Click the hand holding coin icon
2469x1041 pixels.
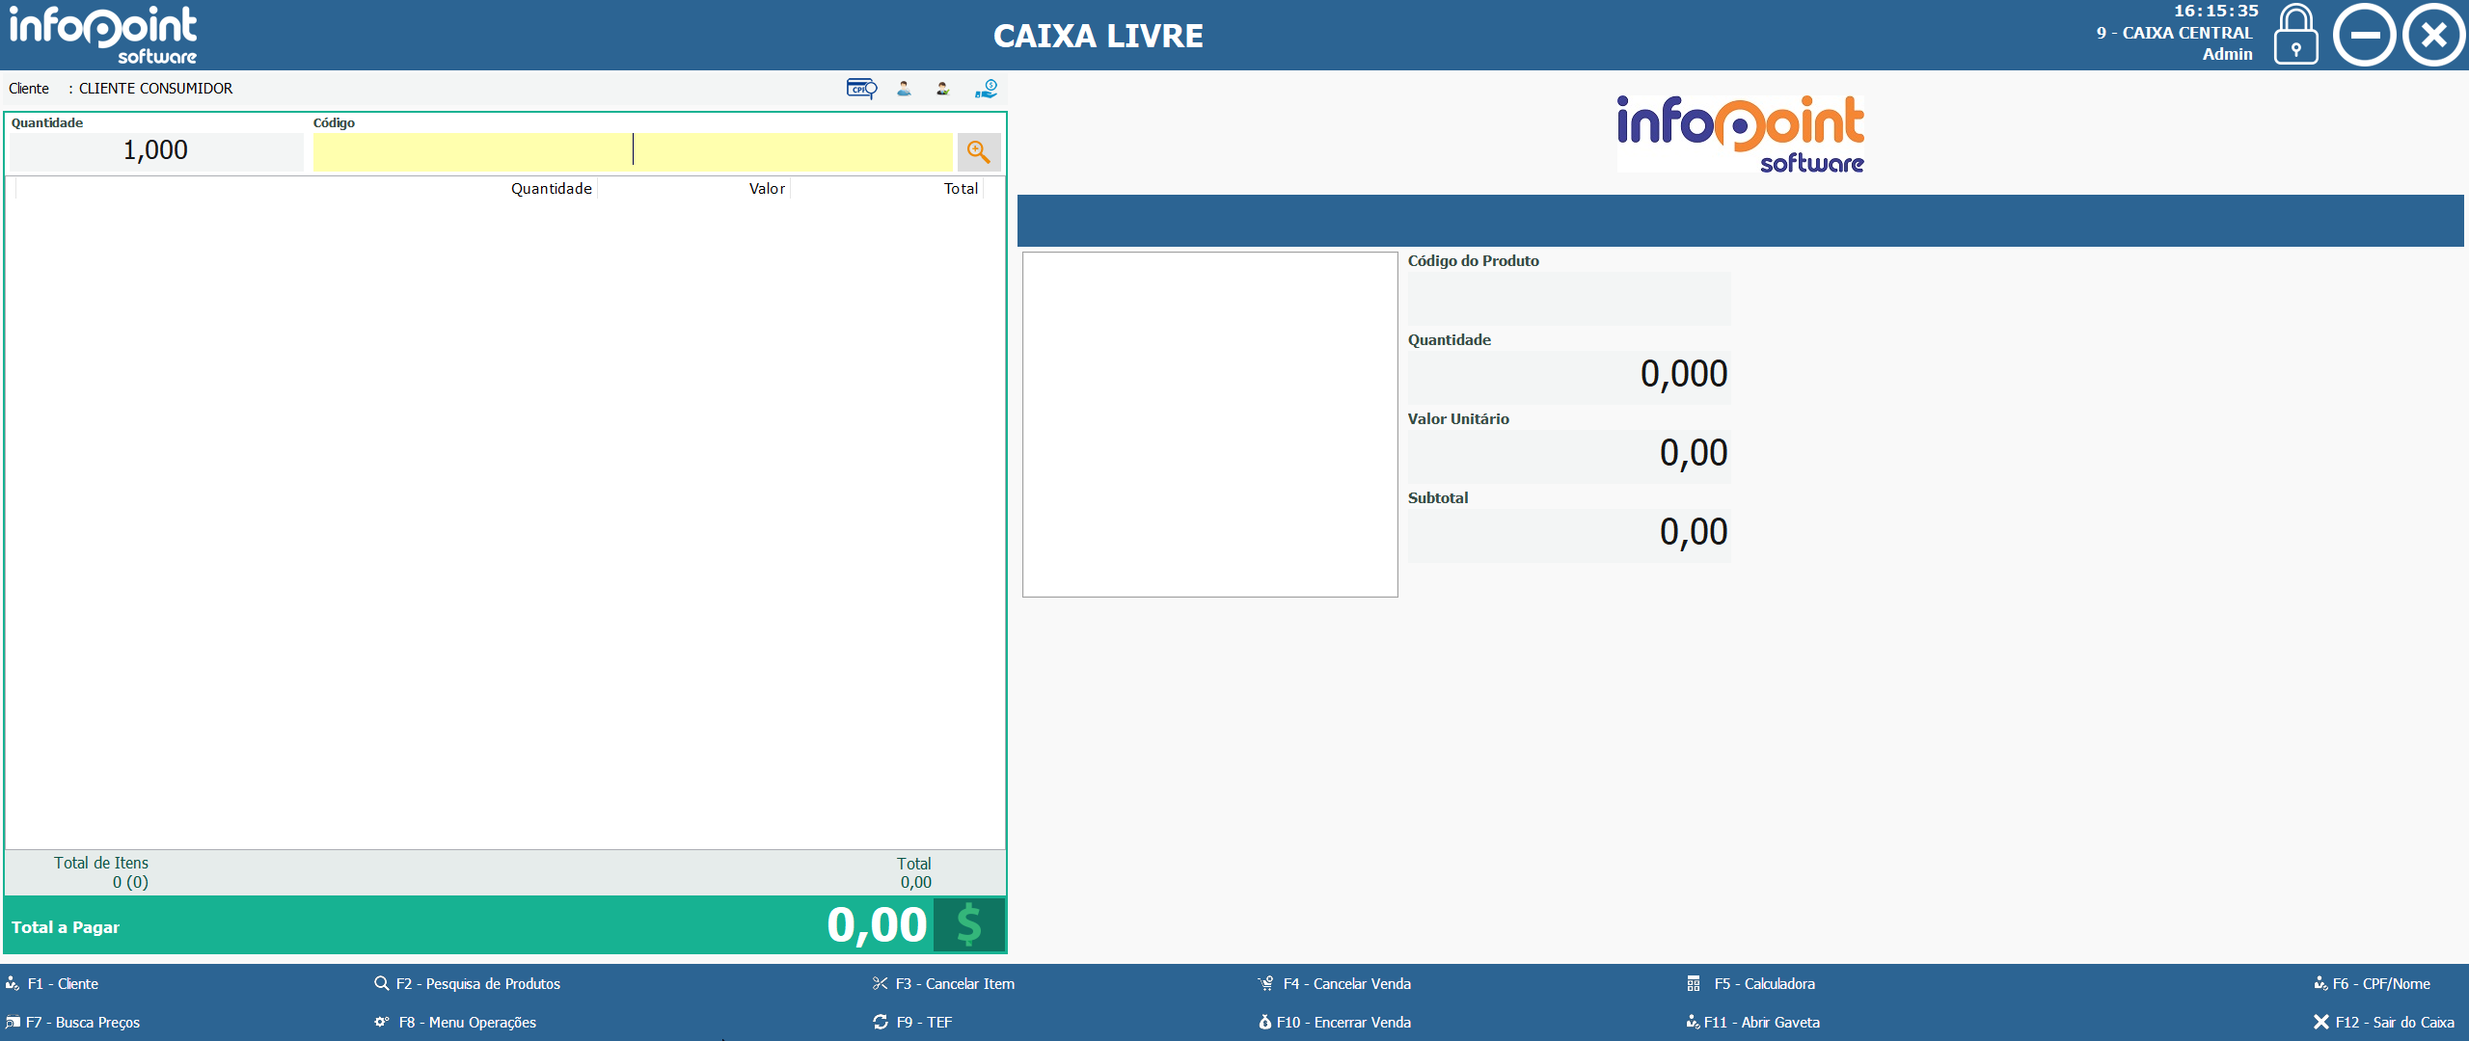click(986, 89)
